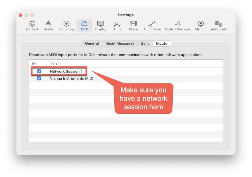Open the Sync tab
Image resolution: width=252 pixels, height=177 pixels.
[145, 43]
